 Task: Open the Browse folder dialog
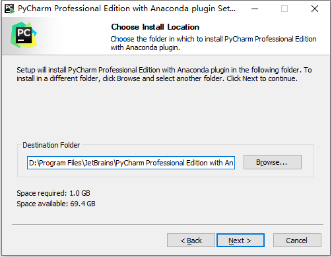pyautogui.click(x=273, y=162)
